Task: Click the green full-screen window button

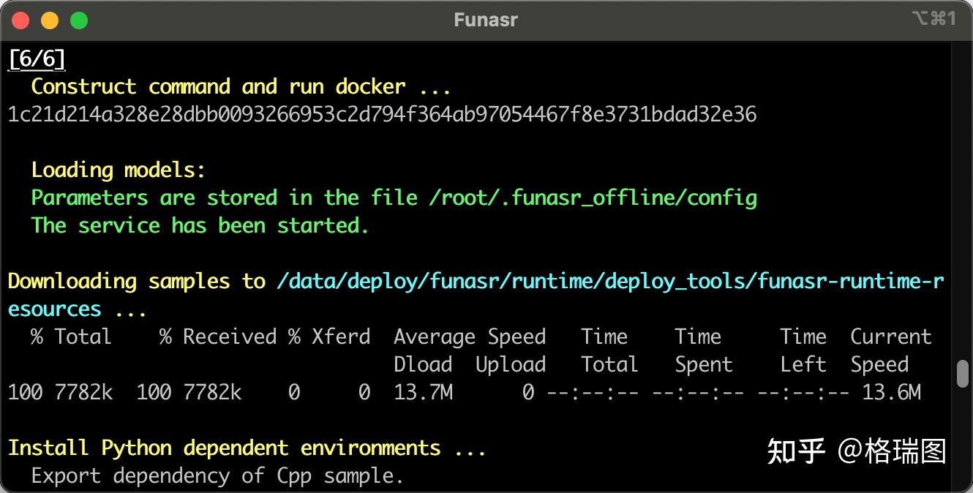Action: coord(79,20)
